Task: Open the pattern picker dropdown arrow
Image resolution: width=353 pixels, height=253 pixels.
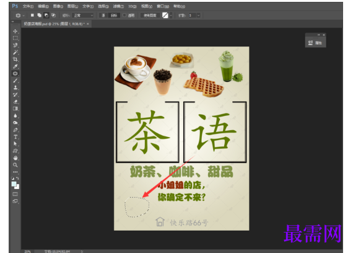Action: tap(171, 16)
